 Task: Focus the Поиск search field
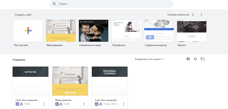coord(111,4)
